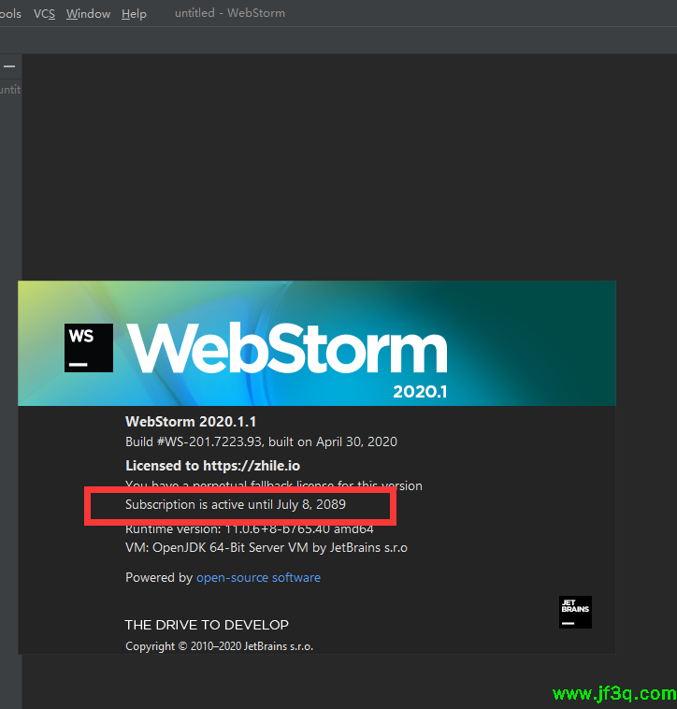This screenshot has height=709, width=677.
Task: Click THE DRIVE TO DEVELOP slogan
Action: point(207,625)
